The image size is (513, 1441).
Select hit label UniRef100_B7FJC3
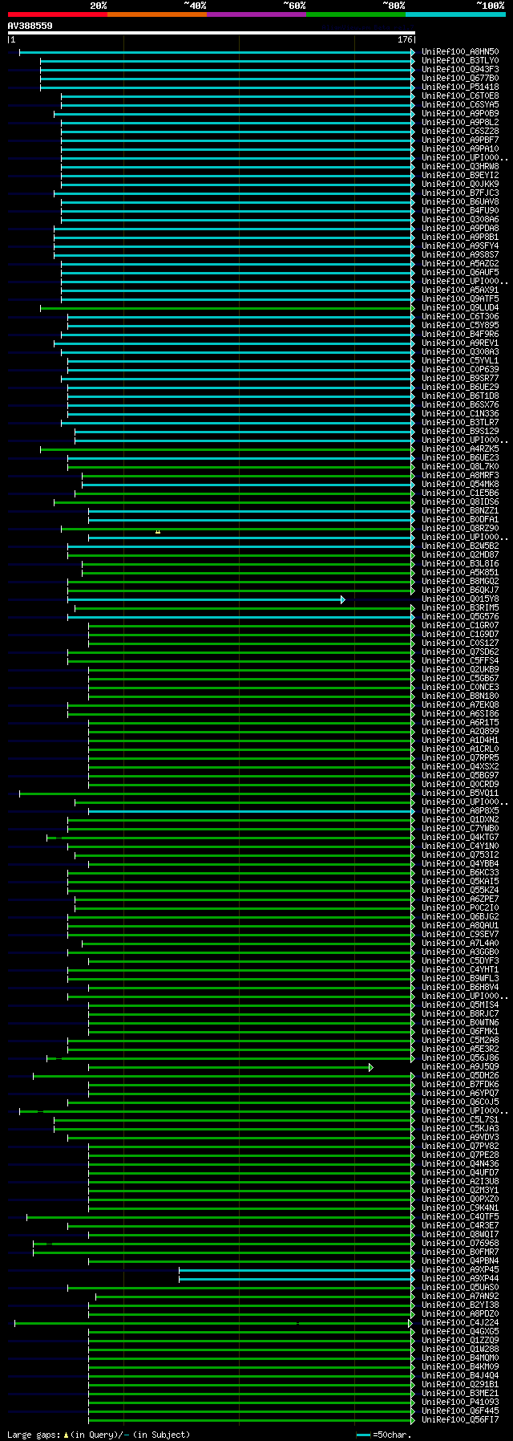tap(460, 193)
